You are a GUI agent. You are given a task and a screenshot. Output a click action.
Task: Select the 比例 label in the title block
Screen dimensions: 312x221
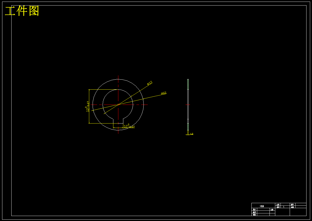pos(278,204)
